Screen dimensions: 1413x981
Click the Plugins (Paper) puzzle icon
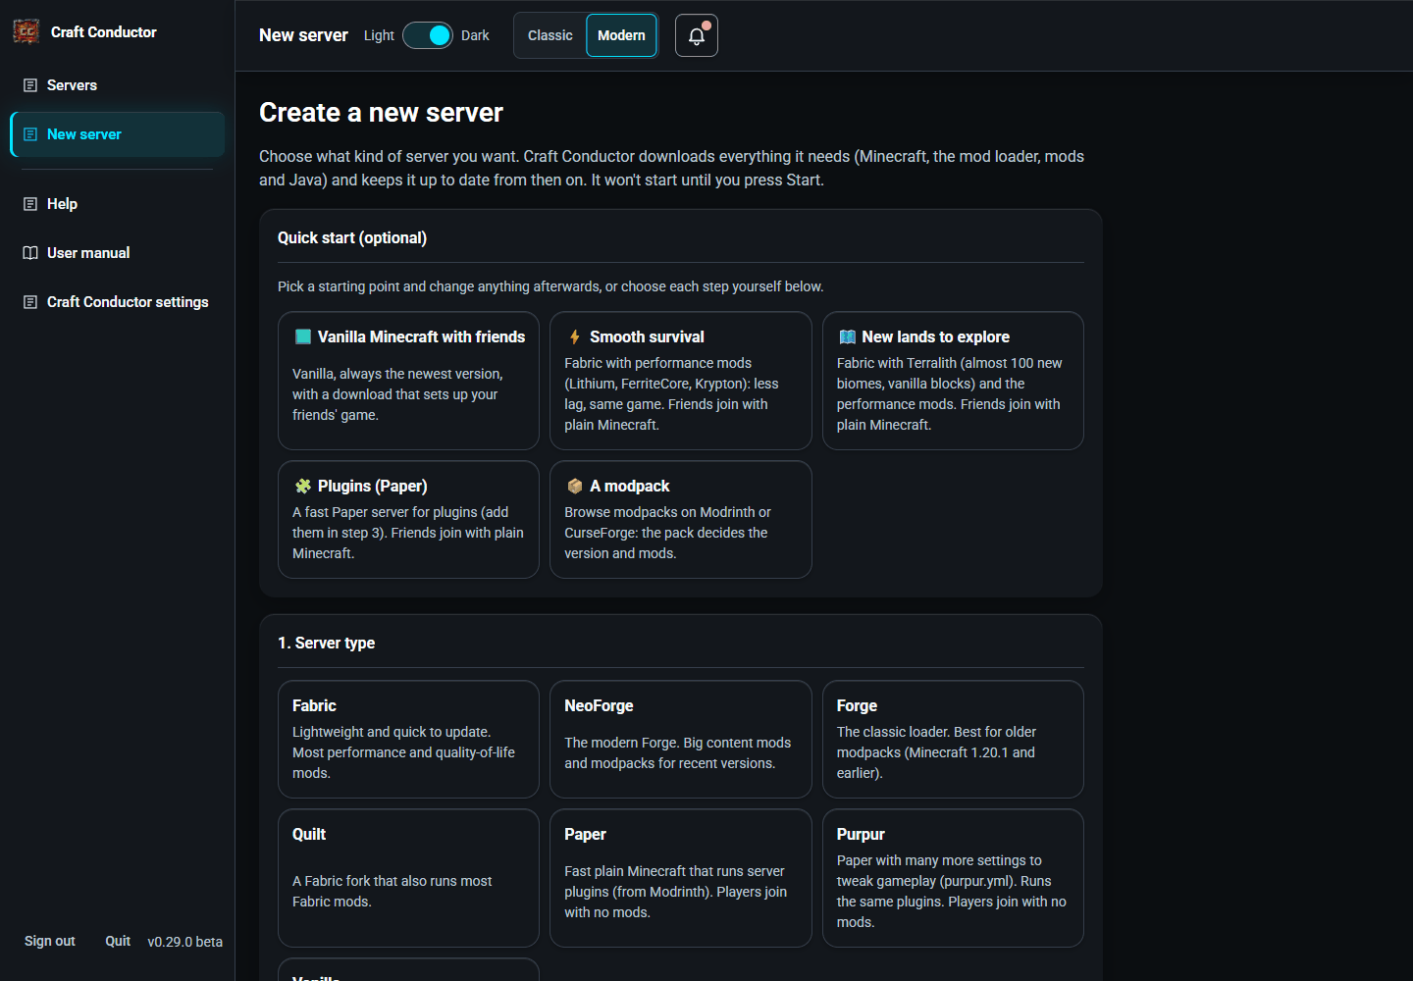point(303,486)
